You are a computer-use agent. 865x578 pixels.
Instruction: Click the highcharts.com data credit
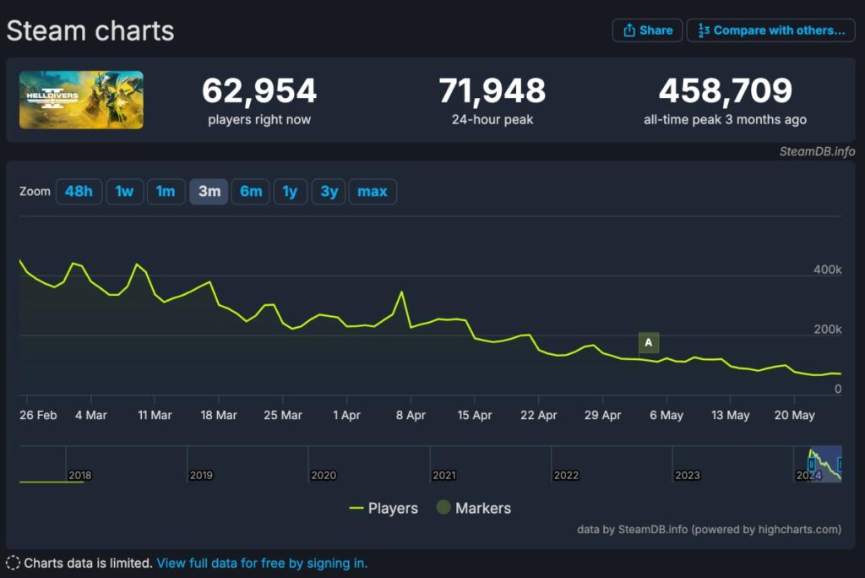(x=709, y=530)
